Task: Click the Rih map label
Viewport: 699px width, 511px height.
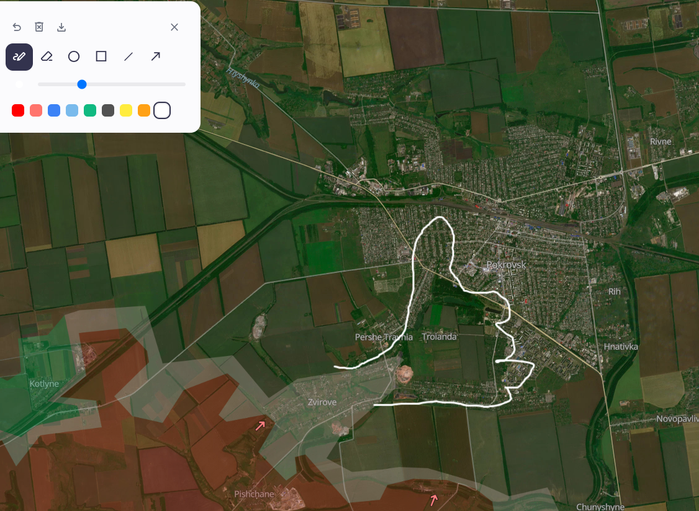Action: 615,291
